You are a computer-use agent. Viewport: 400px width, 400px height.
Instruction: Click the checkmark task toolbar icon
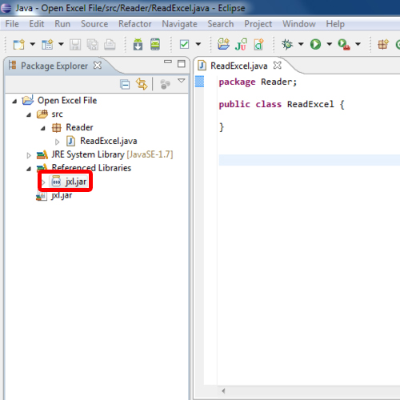[184, 44]
